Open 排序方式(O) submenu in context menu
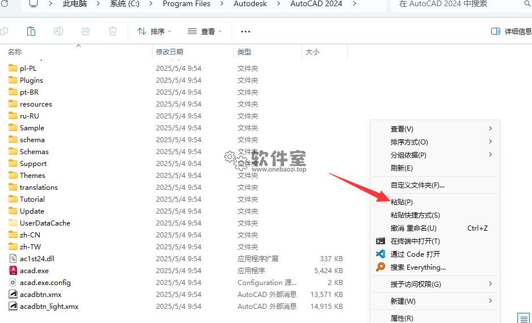This screenshot has width=532, height=323. click(435, 142)
